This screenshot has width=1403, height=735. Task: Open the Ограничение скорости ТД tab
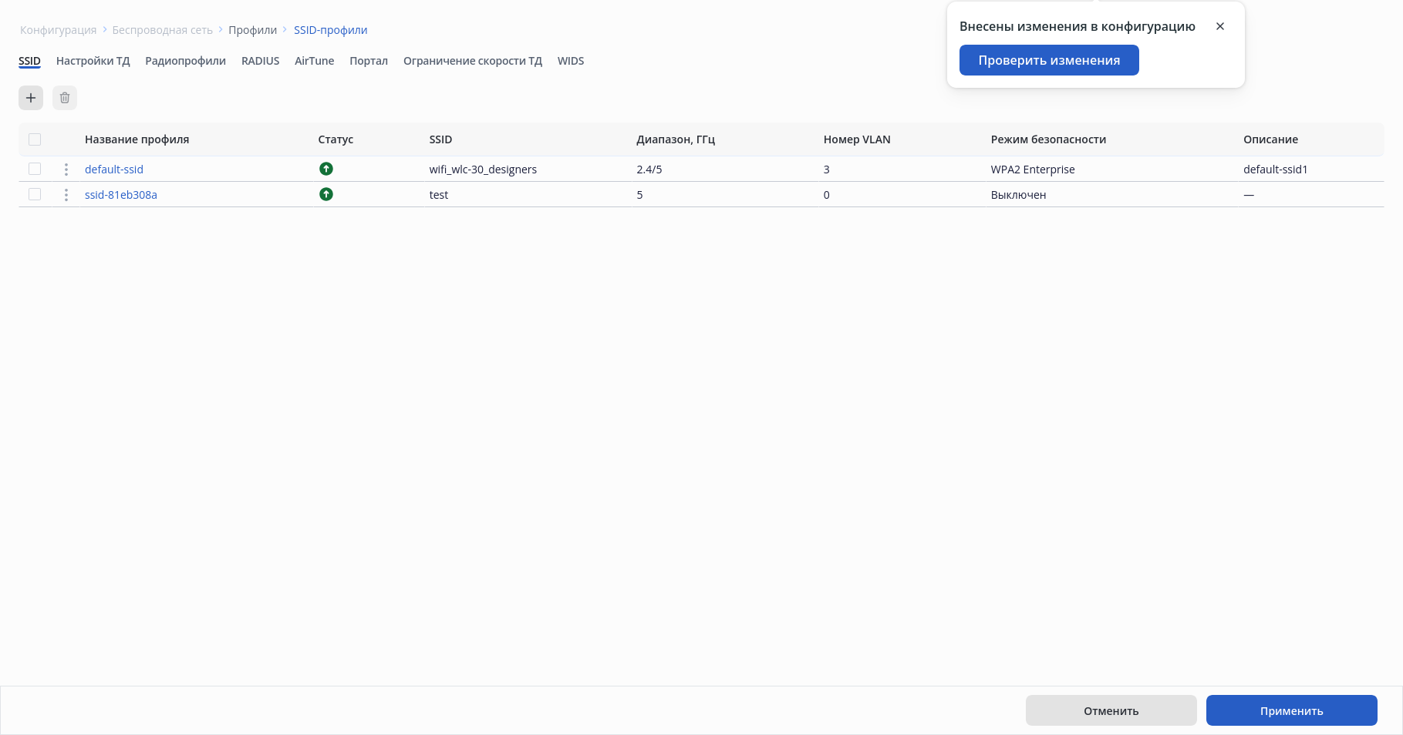point(473,61)
